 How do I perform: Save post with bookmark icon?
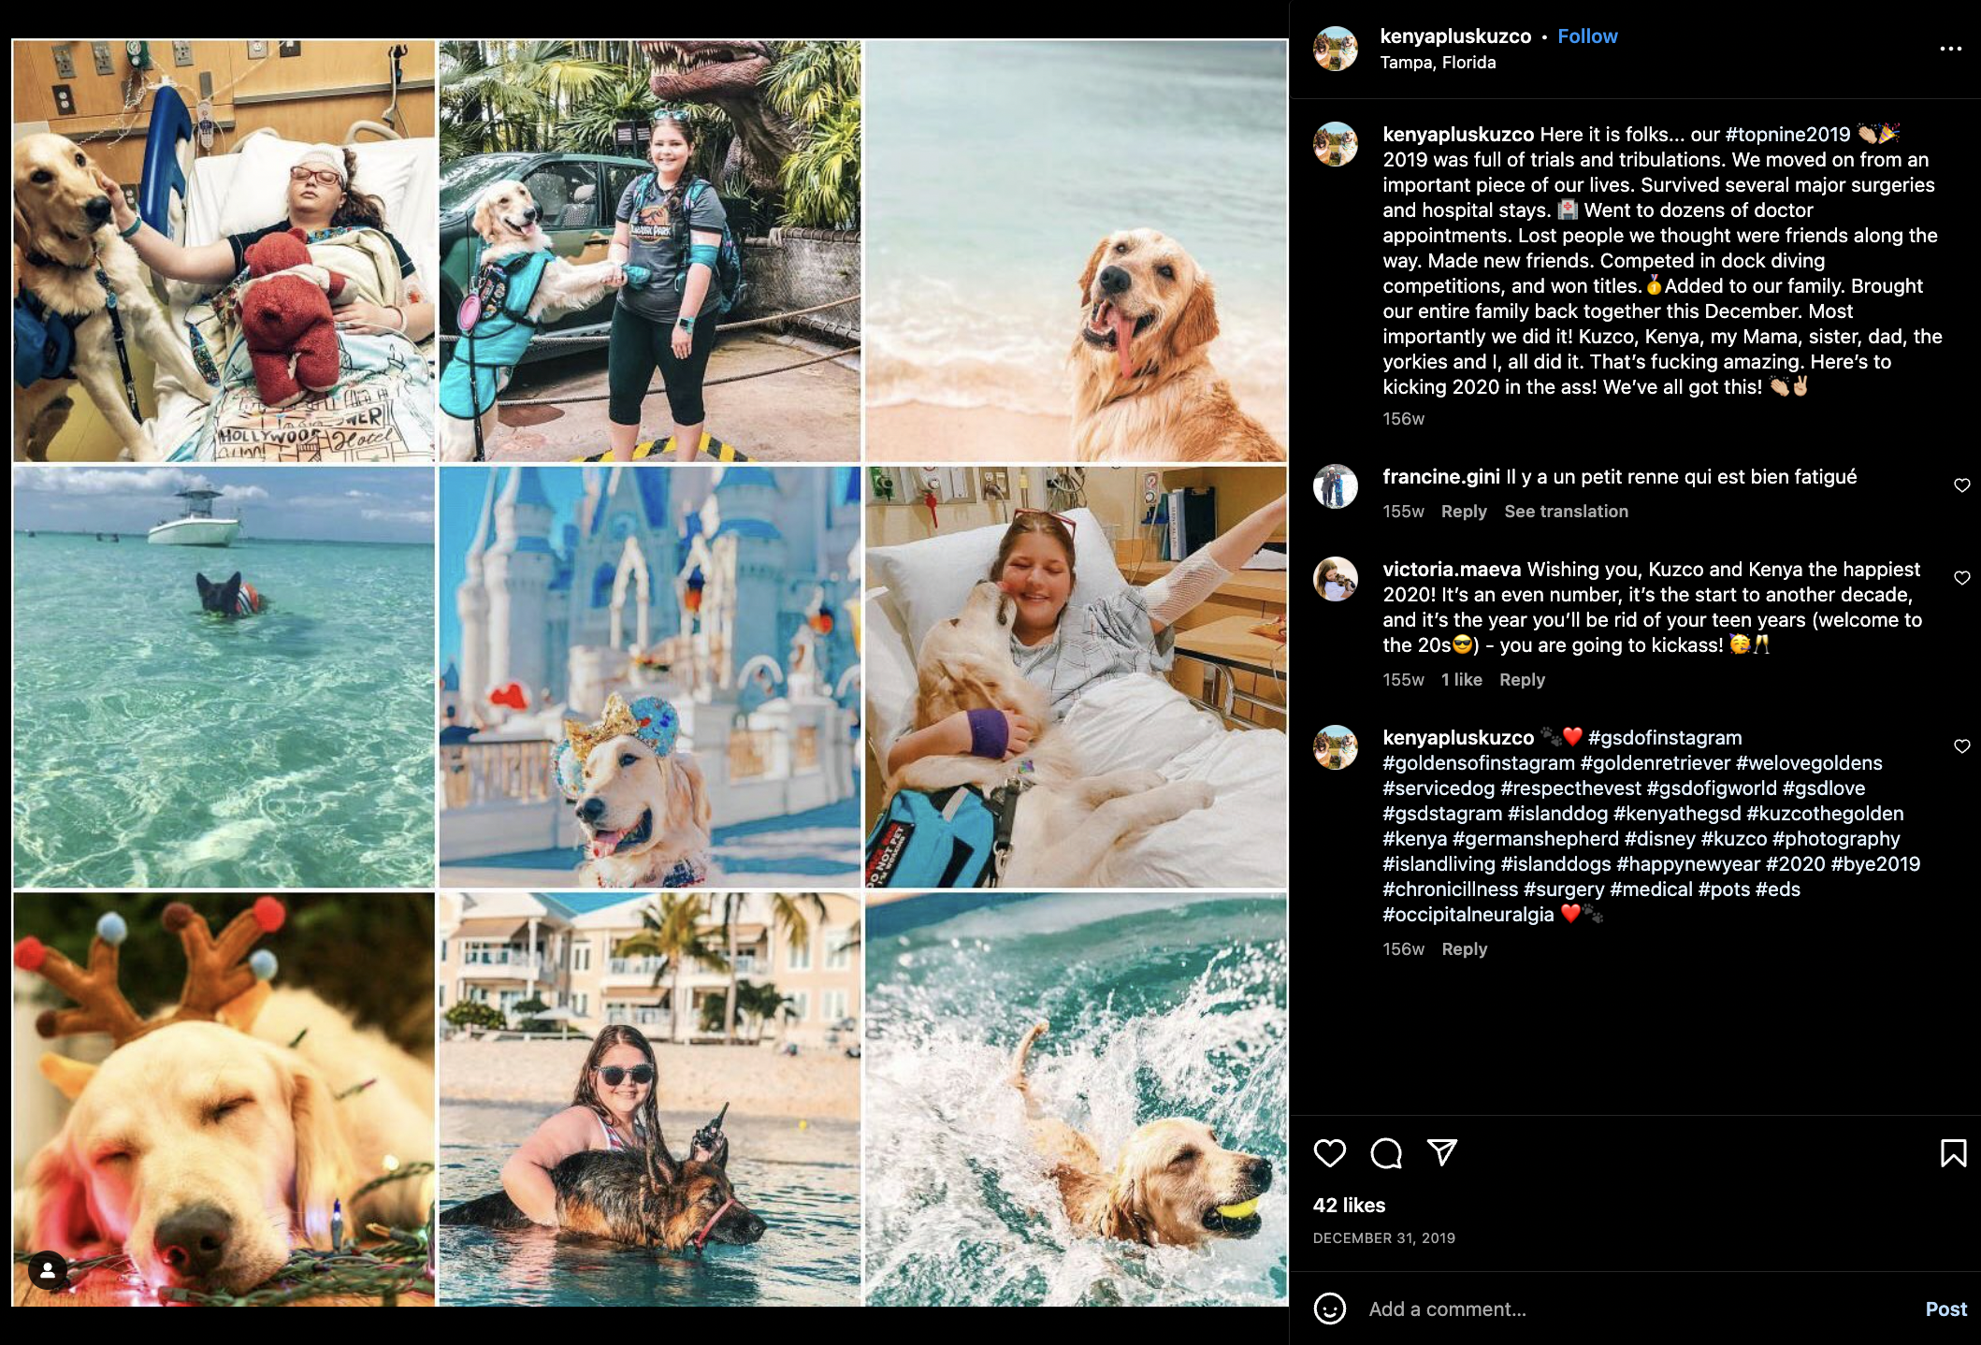pyautogui.click(x=1953, y=1153)
